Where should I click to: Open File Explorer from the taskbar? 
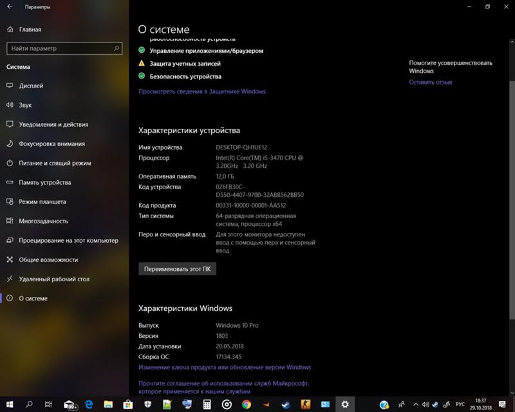[x=108, y=404]
